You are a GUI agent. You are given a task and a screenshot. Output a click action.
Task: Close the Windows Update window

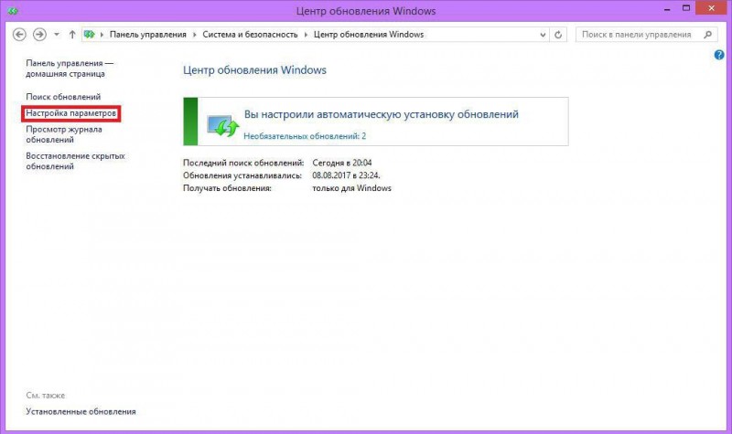coord(712,8)
